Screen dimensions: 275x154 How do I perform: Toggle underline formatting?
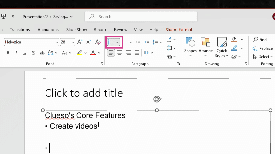25,53
